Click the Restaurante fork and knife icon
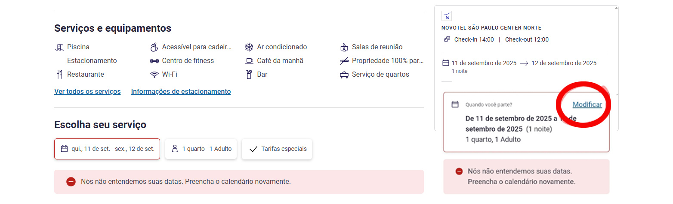Screen dimensions: 673x204 coord(59,75)
